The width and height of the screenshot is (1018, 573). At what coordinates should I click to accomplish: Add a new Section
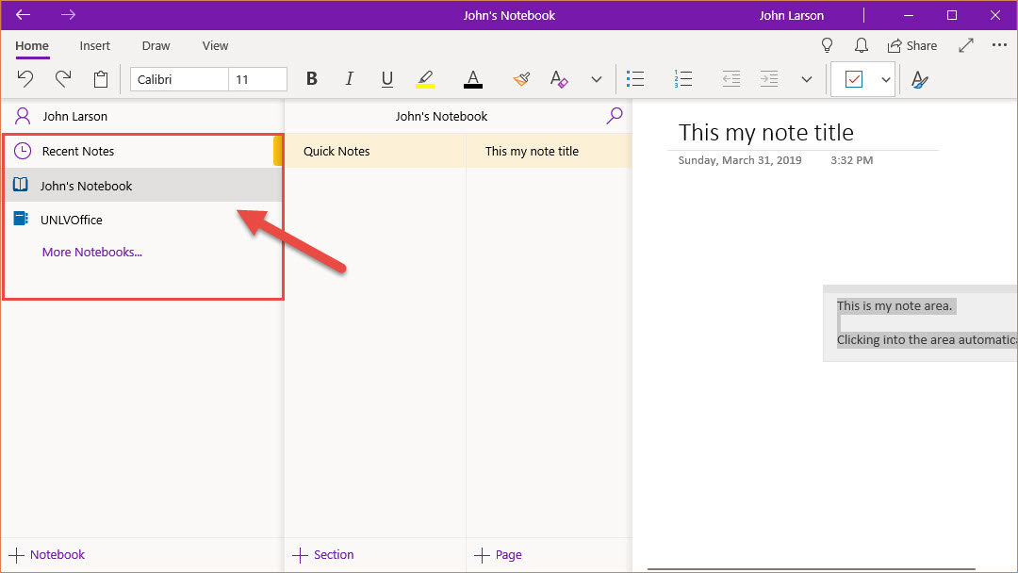tap(324, 555)
